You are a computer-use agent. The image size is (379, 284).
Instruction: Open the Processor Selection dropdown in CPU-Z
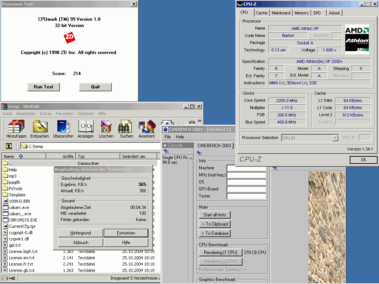click(335, 138)
